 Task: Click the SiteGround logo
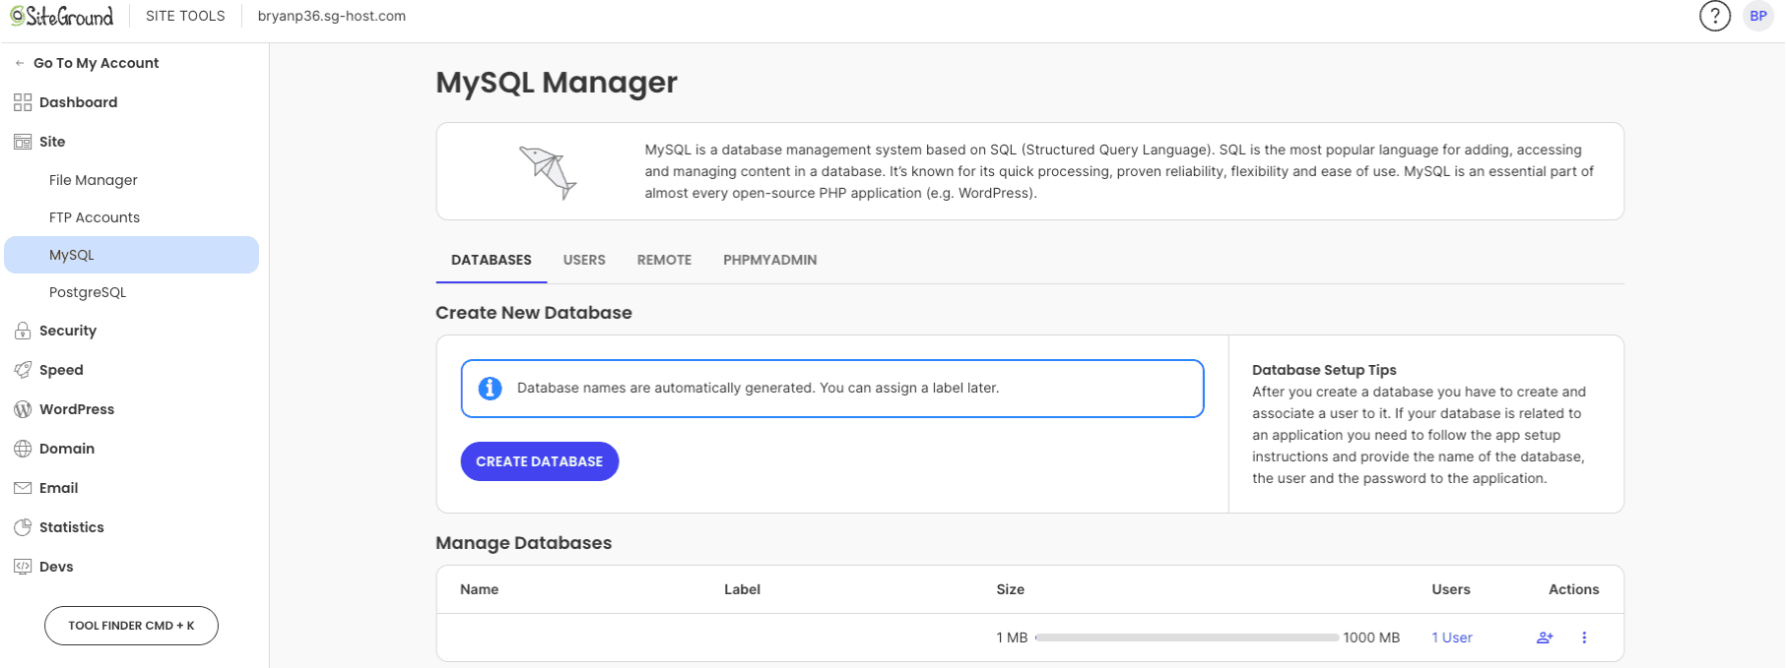62,16
